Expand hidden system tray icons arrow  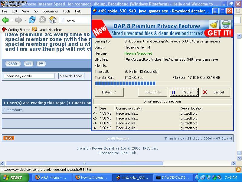(x=197, y=177)
